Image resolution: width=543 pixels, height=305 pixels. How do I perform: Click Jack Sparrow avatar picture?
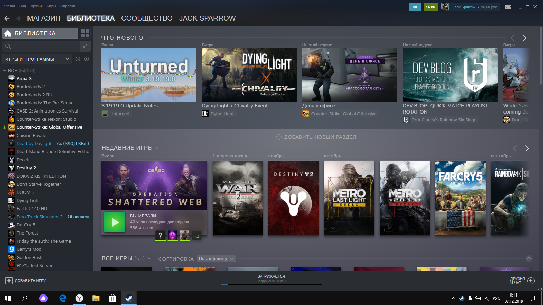pos(445,7)
